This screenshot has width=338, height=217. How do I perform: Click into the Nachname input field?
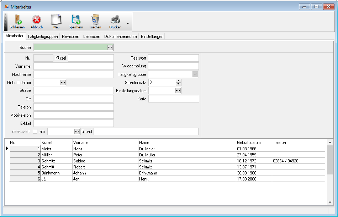click(x=73, y=74)
